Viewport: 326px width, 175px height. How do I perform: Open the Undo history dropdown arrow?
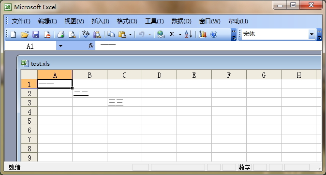pyautogui.click(x=149, y=34)
